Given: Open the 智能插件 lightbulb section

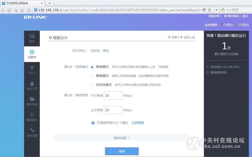Looking at the screenshot, I should click(32, 117).
